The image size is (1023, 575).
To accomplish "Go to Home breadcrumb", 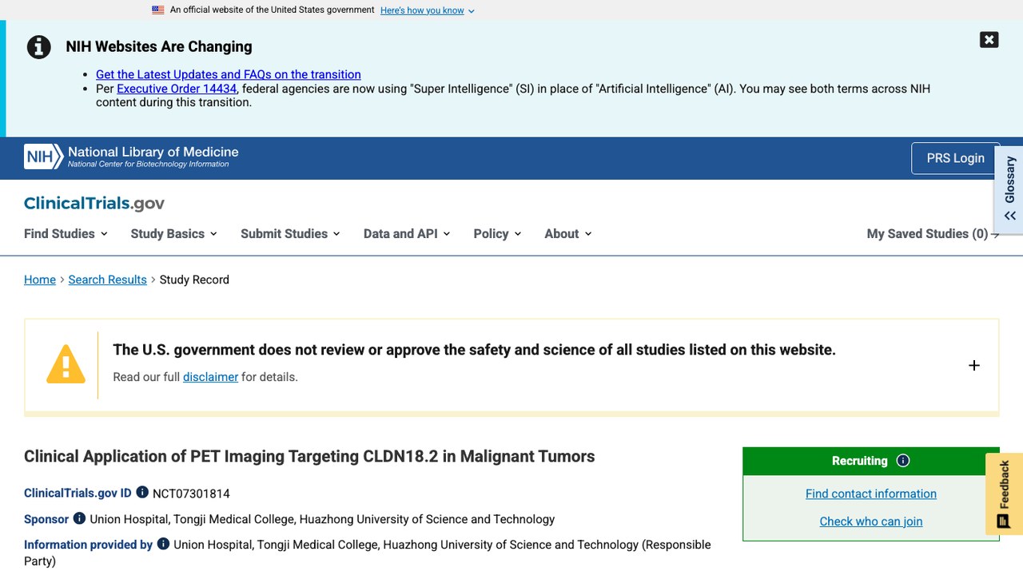I will (x=40, y=280).
